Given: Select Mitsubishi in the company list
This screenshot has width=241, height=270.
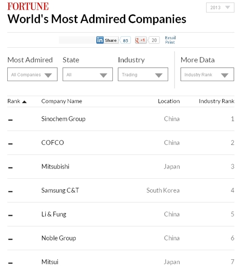Looking at the screenshot, I should coord(55,167).
